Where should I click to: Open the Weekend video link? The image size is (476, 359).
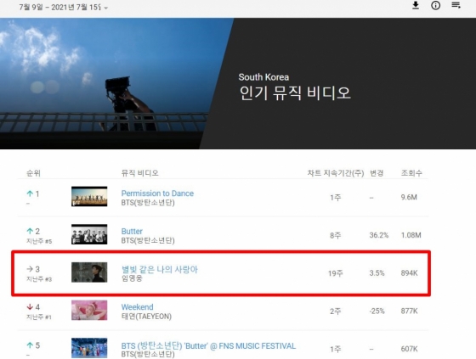(x=137, y=307)
